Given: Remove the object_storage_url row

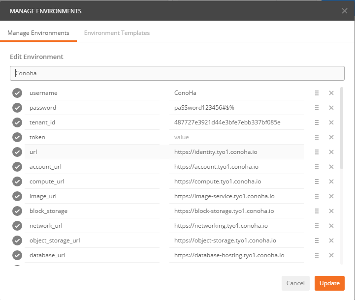Looking at the screenshot, I should point(331,240).
